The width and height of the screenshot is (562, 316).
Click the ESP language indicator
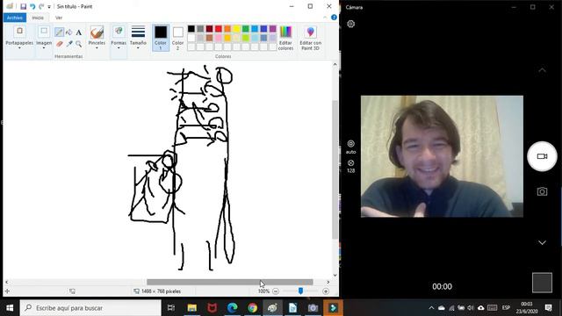(506, 308)
